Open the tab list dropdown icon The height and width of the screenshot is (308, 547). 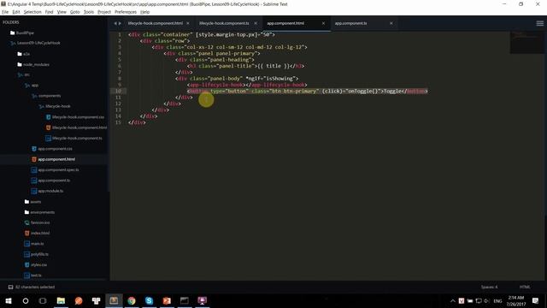click(539, 23)
